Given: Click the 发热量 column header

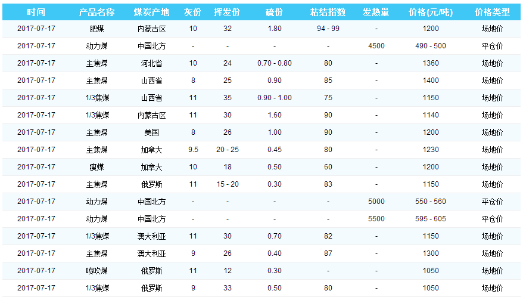Looking at the screenshot, I should [x=376, y=12].
